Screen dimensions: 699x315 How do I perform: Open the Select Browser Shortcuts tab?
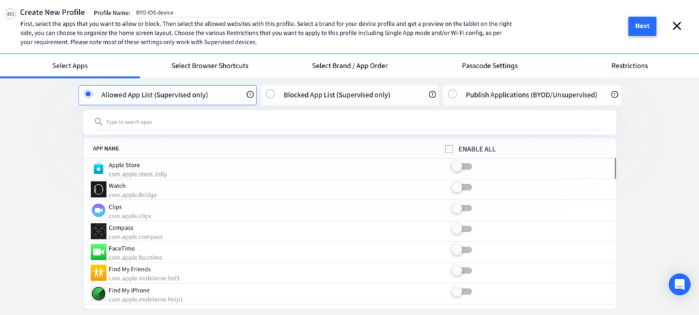point(210,66)
